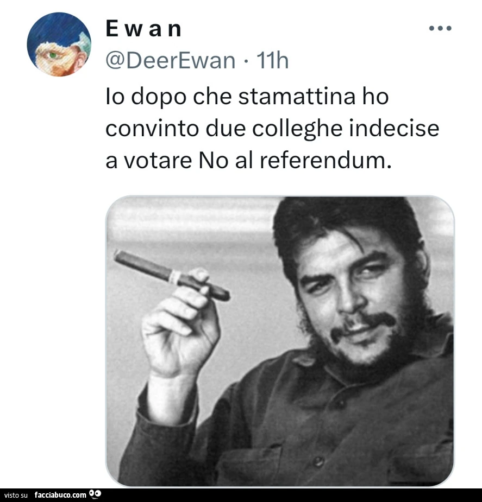The width and height of the screenshot is (482, 502).
Task: Click the tweet line "Io dopo che stamattina ho"
Action: (247, 97)
